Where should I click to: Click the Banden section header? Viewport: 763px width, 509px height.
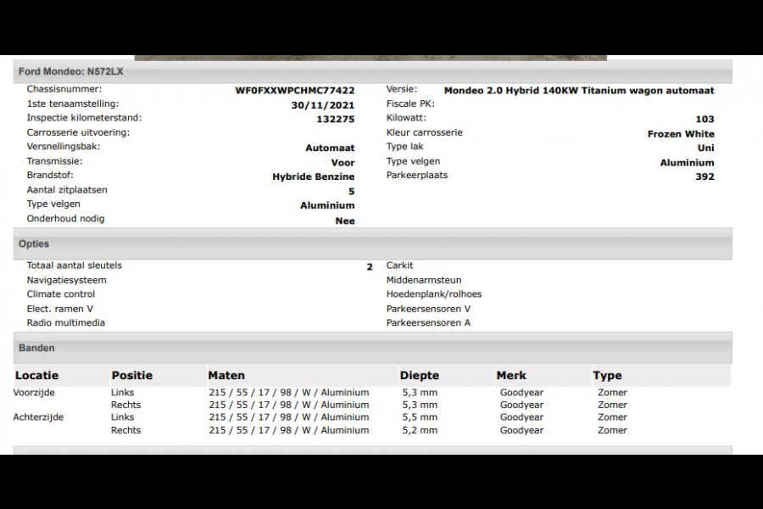click(x=36, y=348)
